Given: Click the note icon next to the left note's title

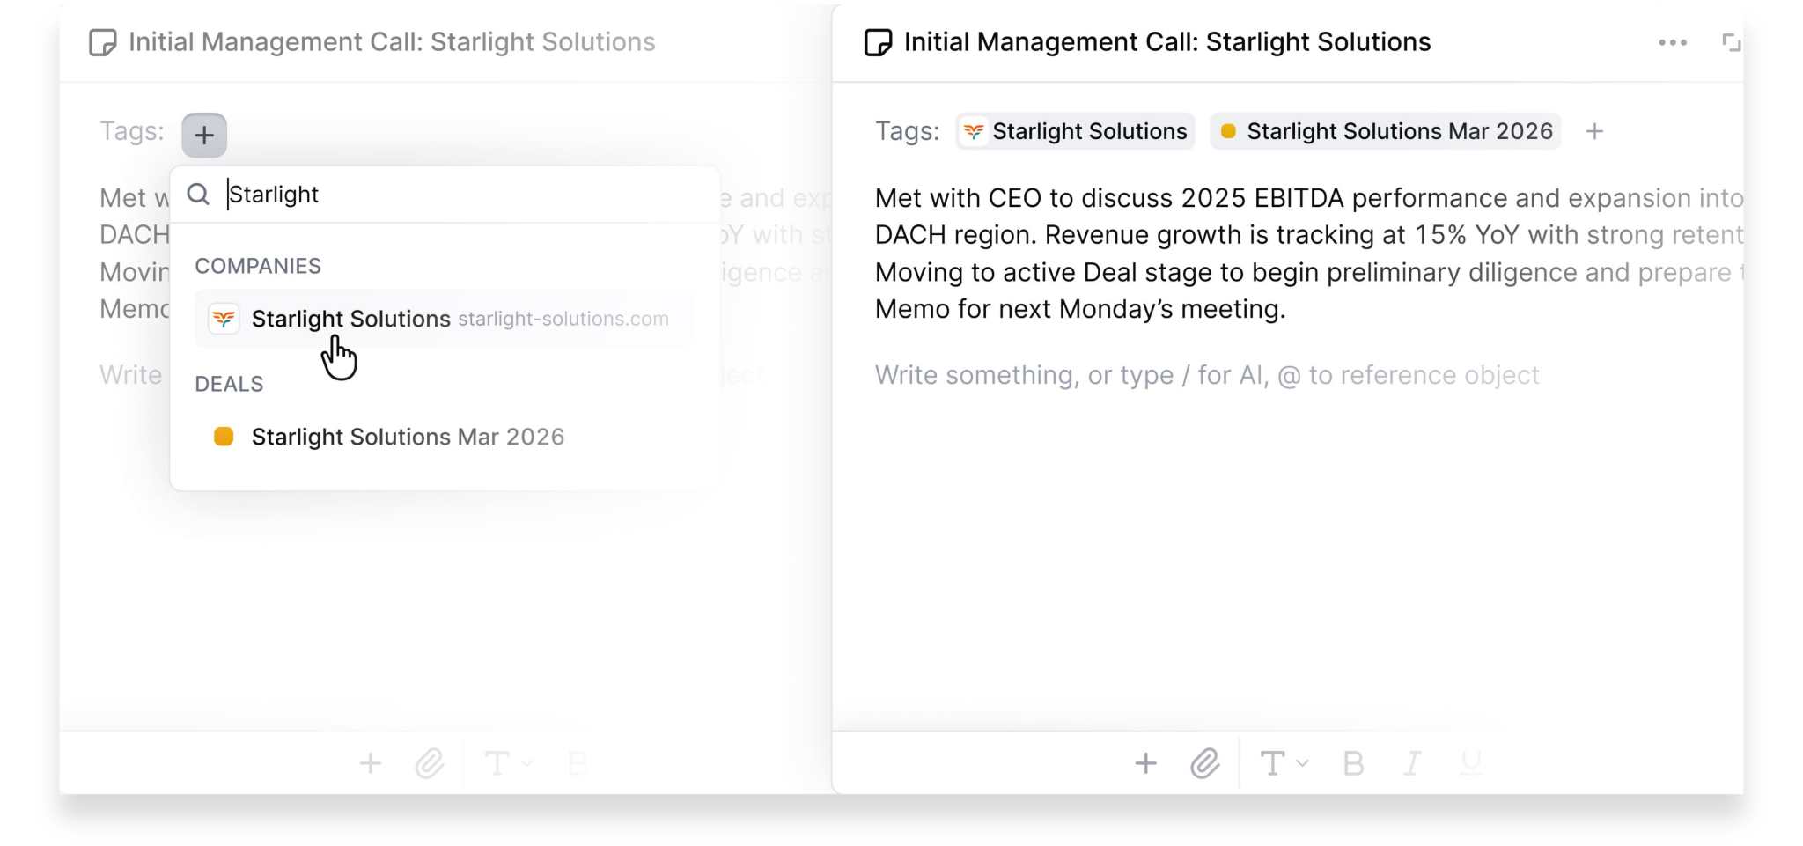Looking at the screenshot, I should [x=103, y=41].
